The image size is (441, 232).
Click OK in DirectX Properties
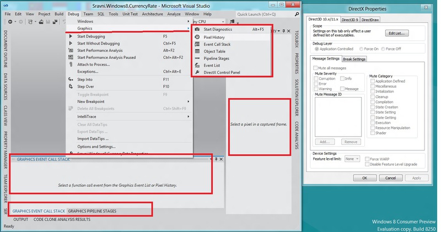point(365,178)
